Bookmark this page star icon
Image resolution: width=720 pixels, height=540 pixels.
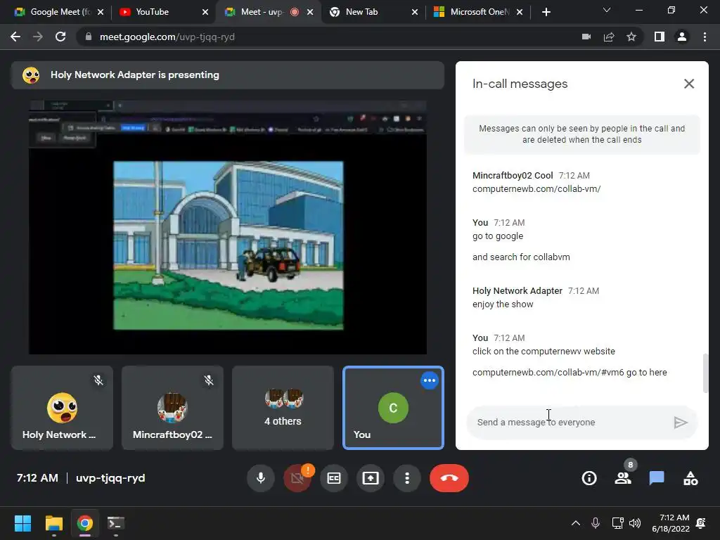(631, 37)
